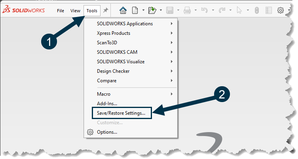
Task: Open SOLIDWORKS Applications submenu
Action: point(131,24)
